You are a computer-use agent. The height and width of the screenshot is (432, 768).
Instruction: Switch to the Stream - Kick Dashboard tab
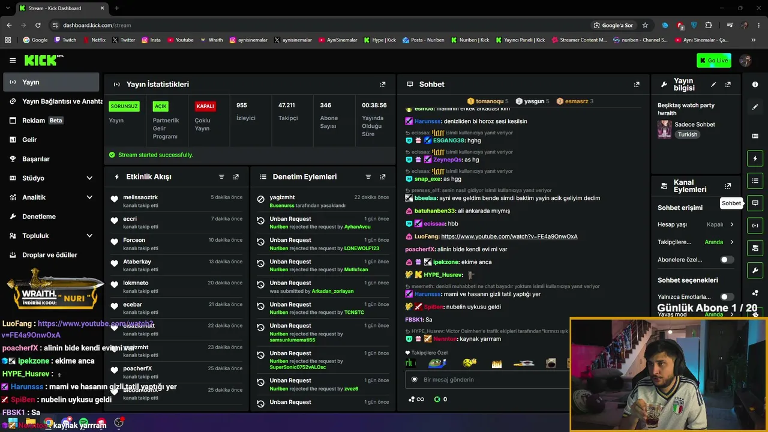61,8
